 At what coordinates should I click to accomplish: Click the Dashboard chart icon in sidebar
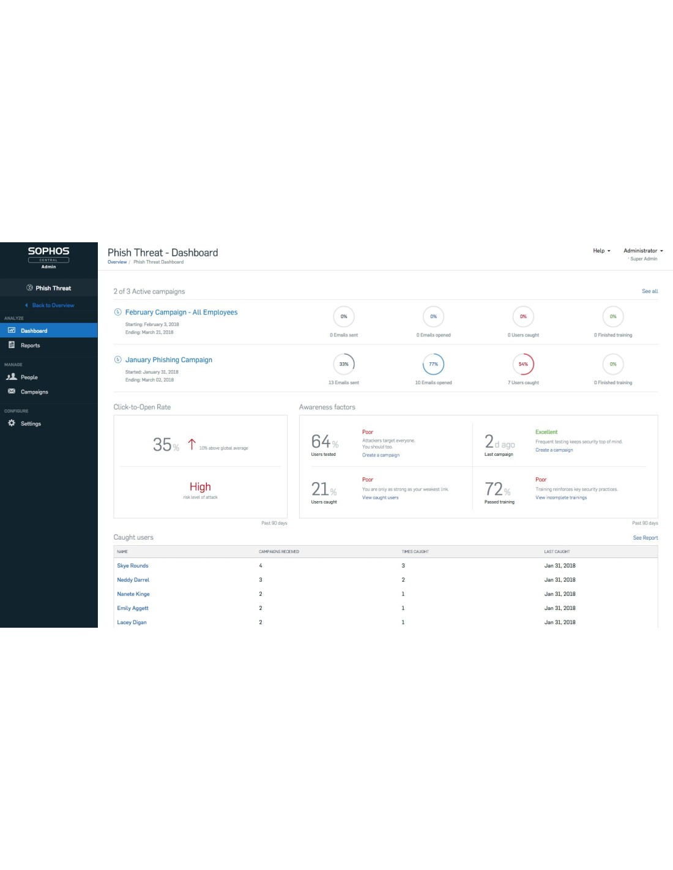pos(12,330)
